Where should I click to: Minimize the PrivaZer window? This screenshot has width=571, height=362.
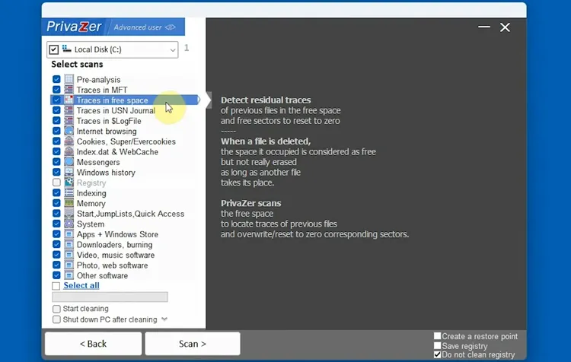point(484,27)
